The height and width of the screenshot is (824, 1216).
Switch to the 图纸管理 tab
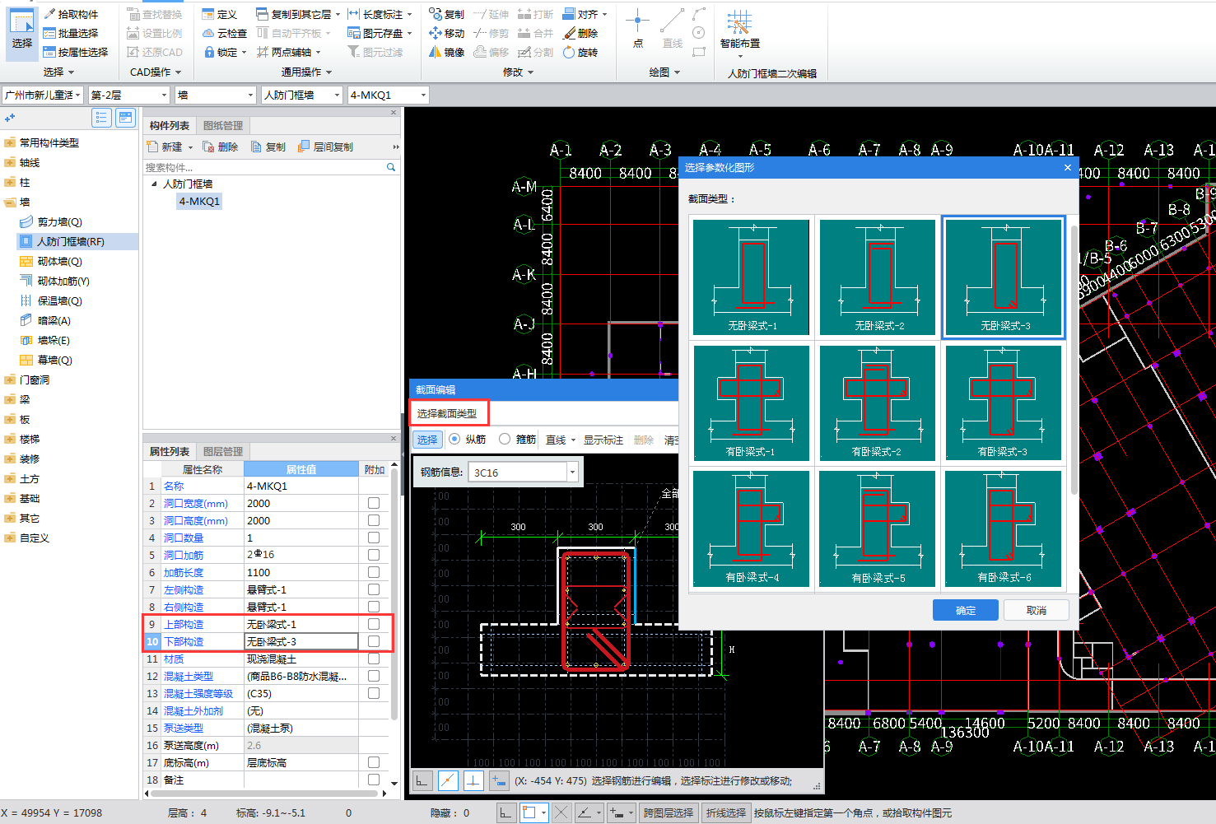(x=222, y=125)
